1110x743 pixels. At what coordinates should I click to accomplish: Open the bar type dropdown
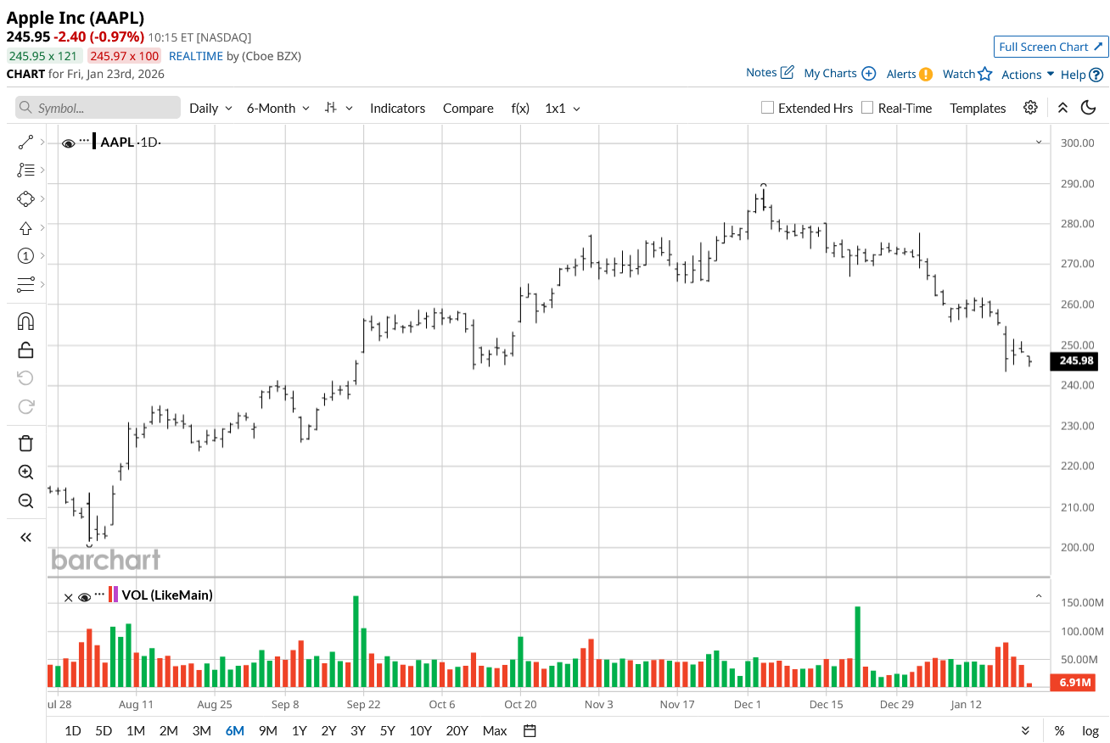click(339, 108)
